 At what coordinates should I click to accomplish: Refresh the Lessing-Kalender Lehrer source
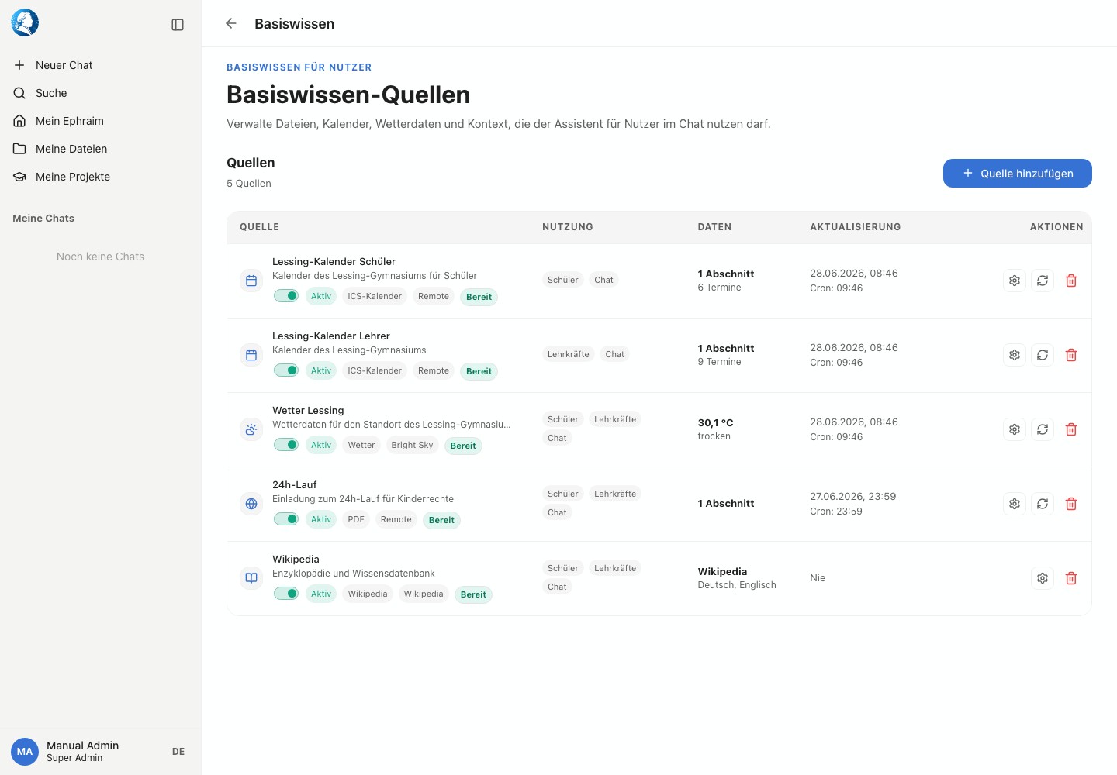[x=1043, y=355]
